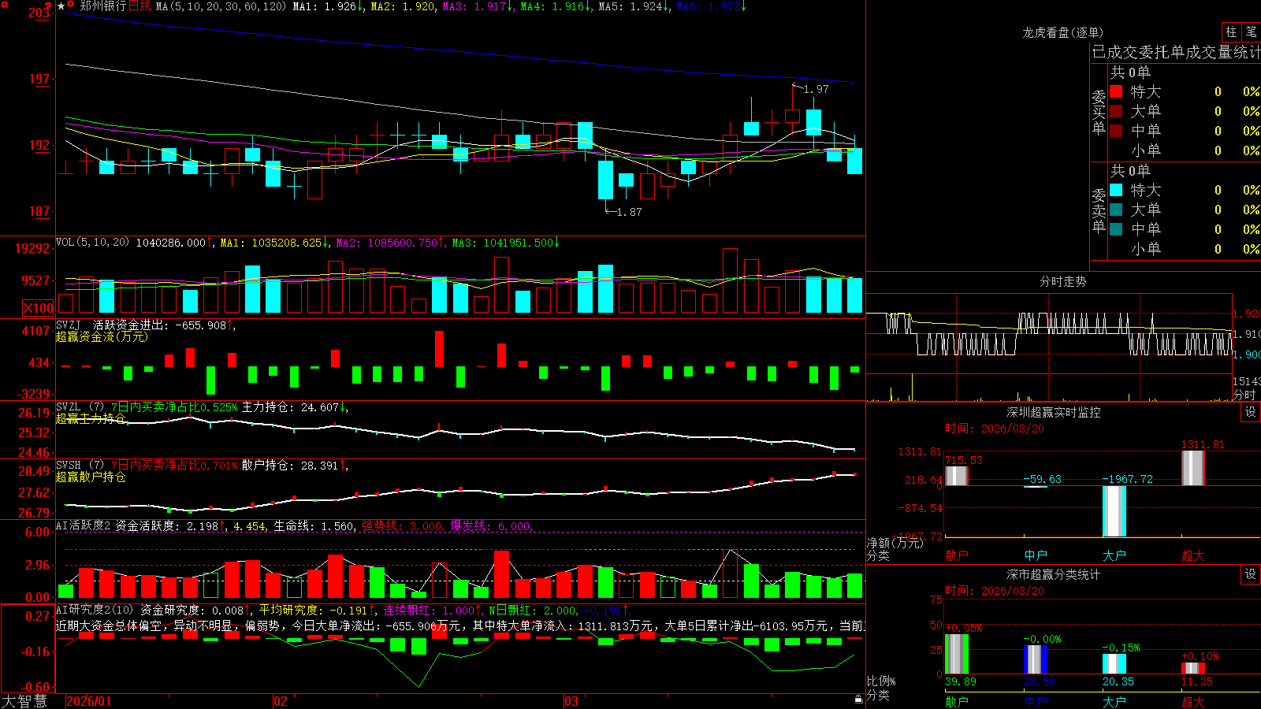Viewport: 1261px width, 709px height.
Task: Click the cyan 特大 swatch under 委卖单
Action: click(1116, 190)
